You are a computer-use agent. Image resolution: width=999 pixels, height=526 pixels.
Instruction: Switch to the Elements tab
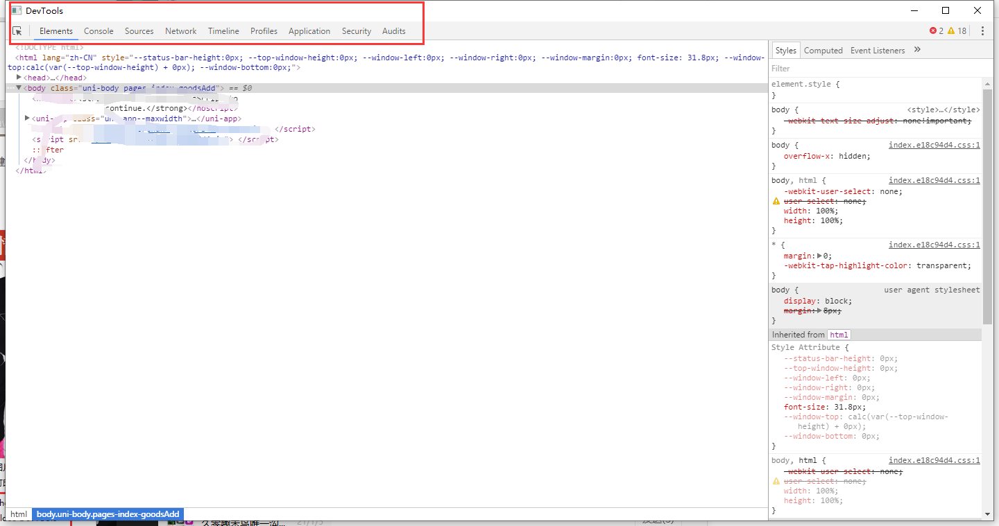click(56, 31)
